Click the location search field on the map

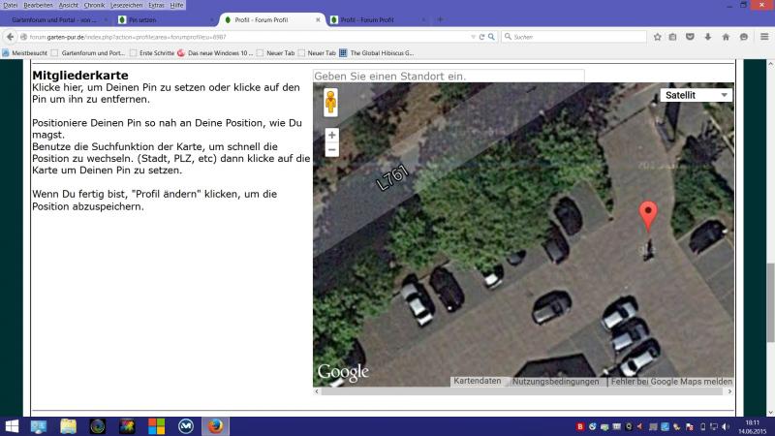click(449, 76)
